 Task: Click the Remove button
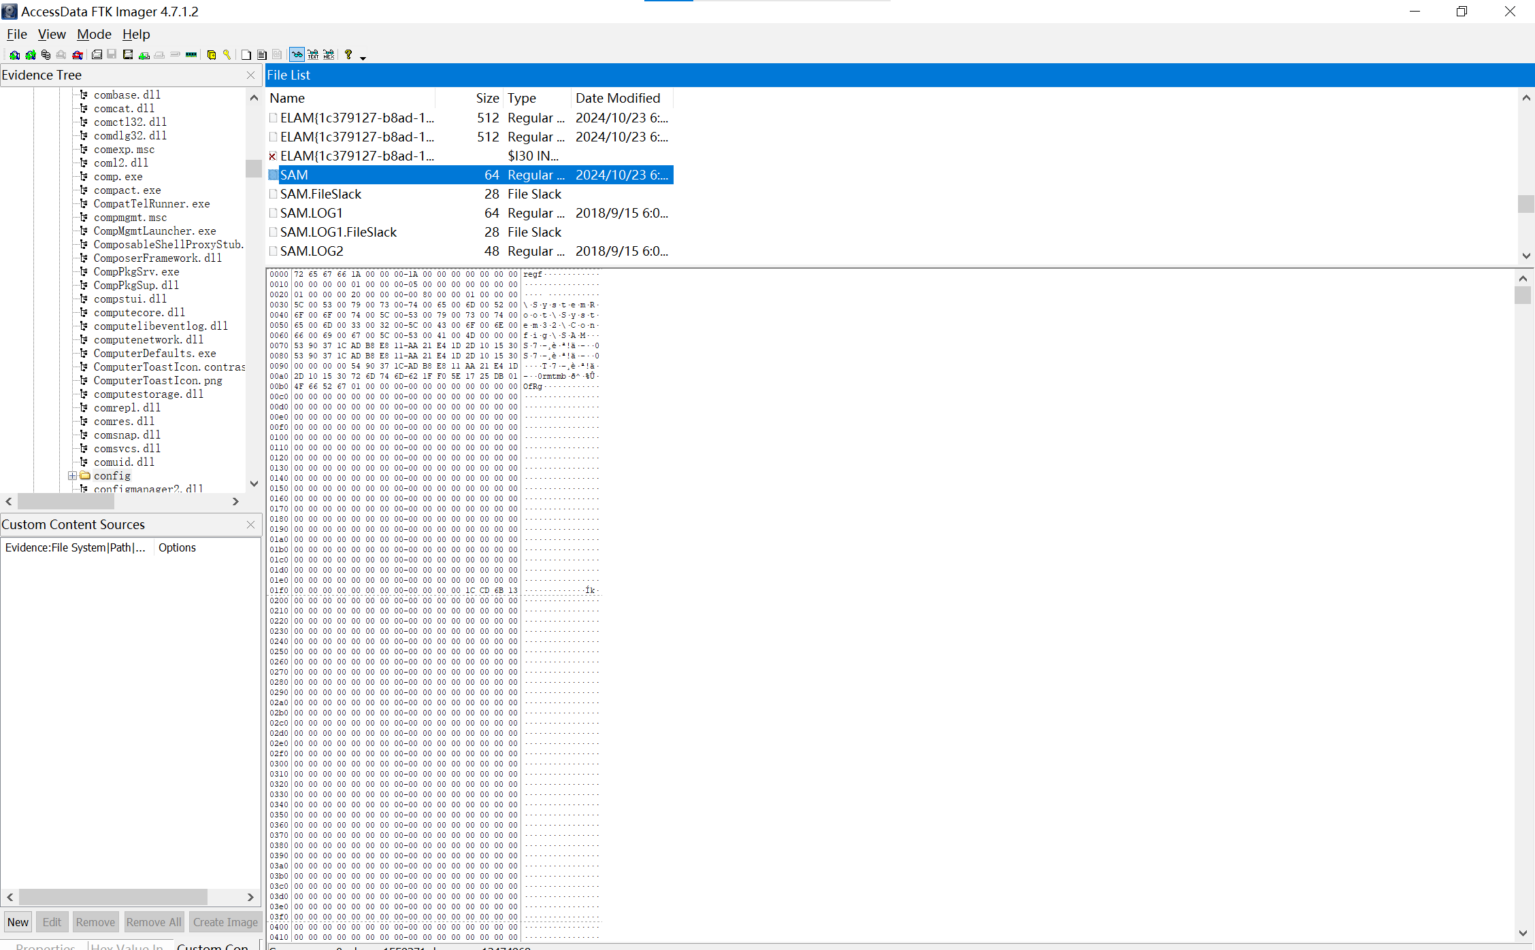pos(95,922)
